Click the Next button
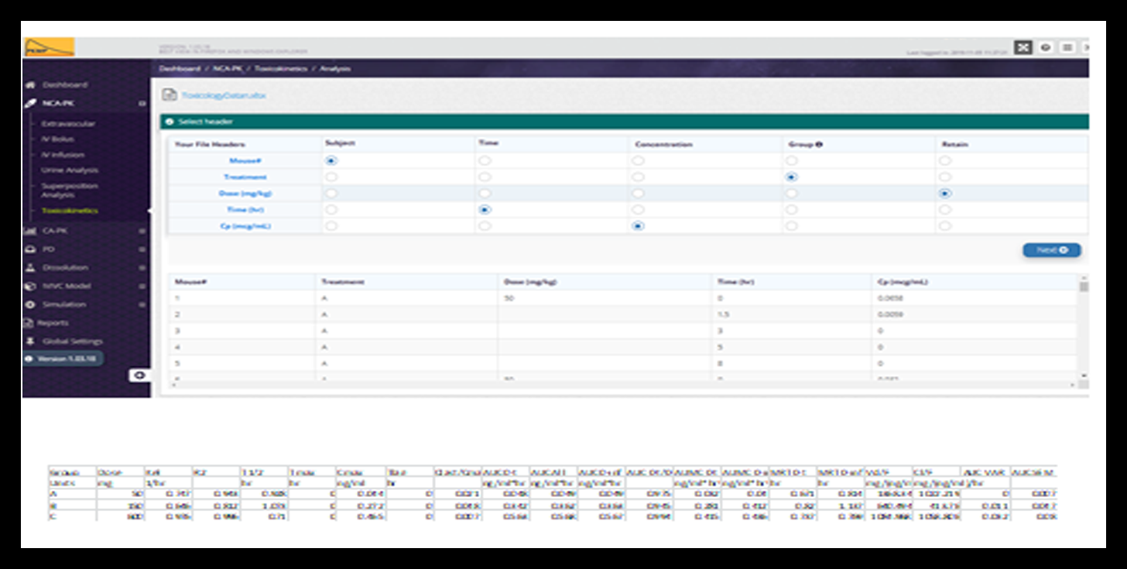Screen dimensions: 1127x569 point(1051,250)
